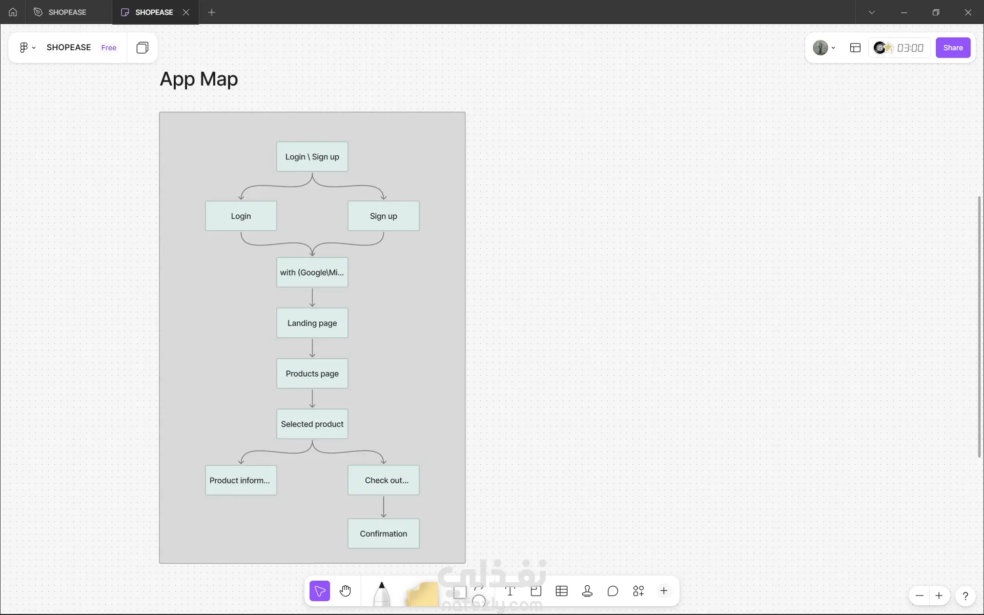
Task: Toggle the layout view icon
Action: pyautogui.click(x=855, y=48)
